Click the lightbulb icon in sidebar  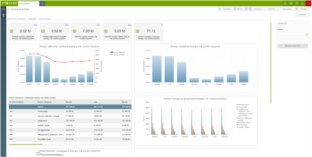tap(3, 15)
